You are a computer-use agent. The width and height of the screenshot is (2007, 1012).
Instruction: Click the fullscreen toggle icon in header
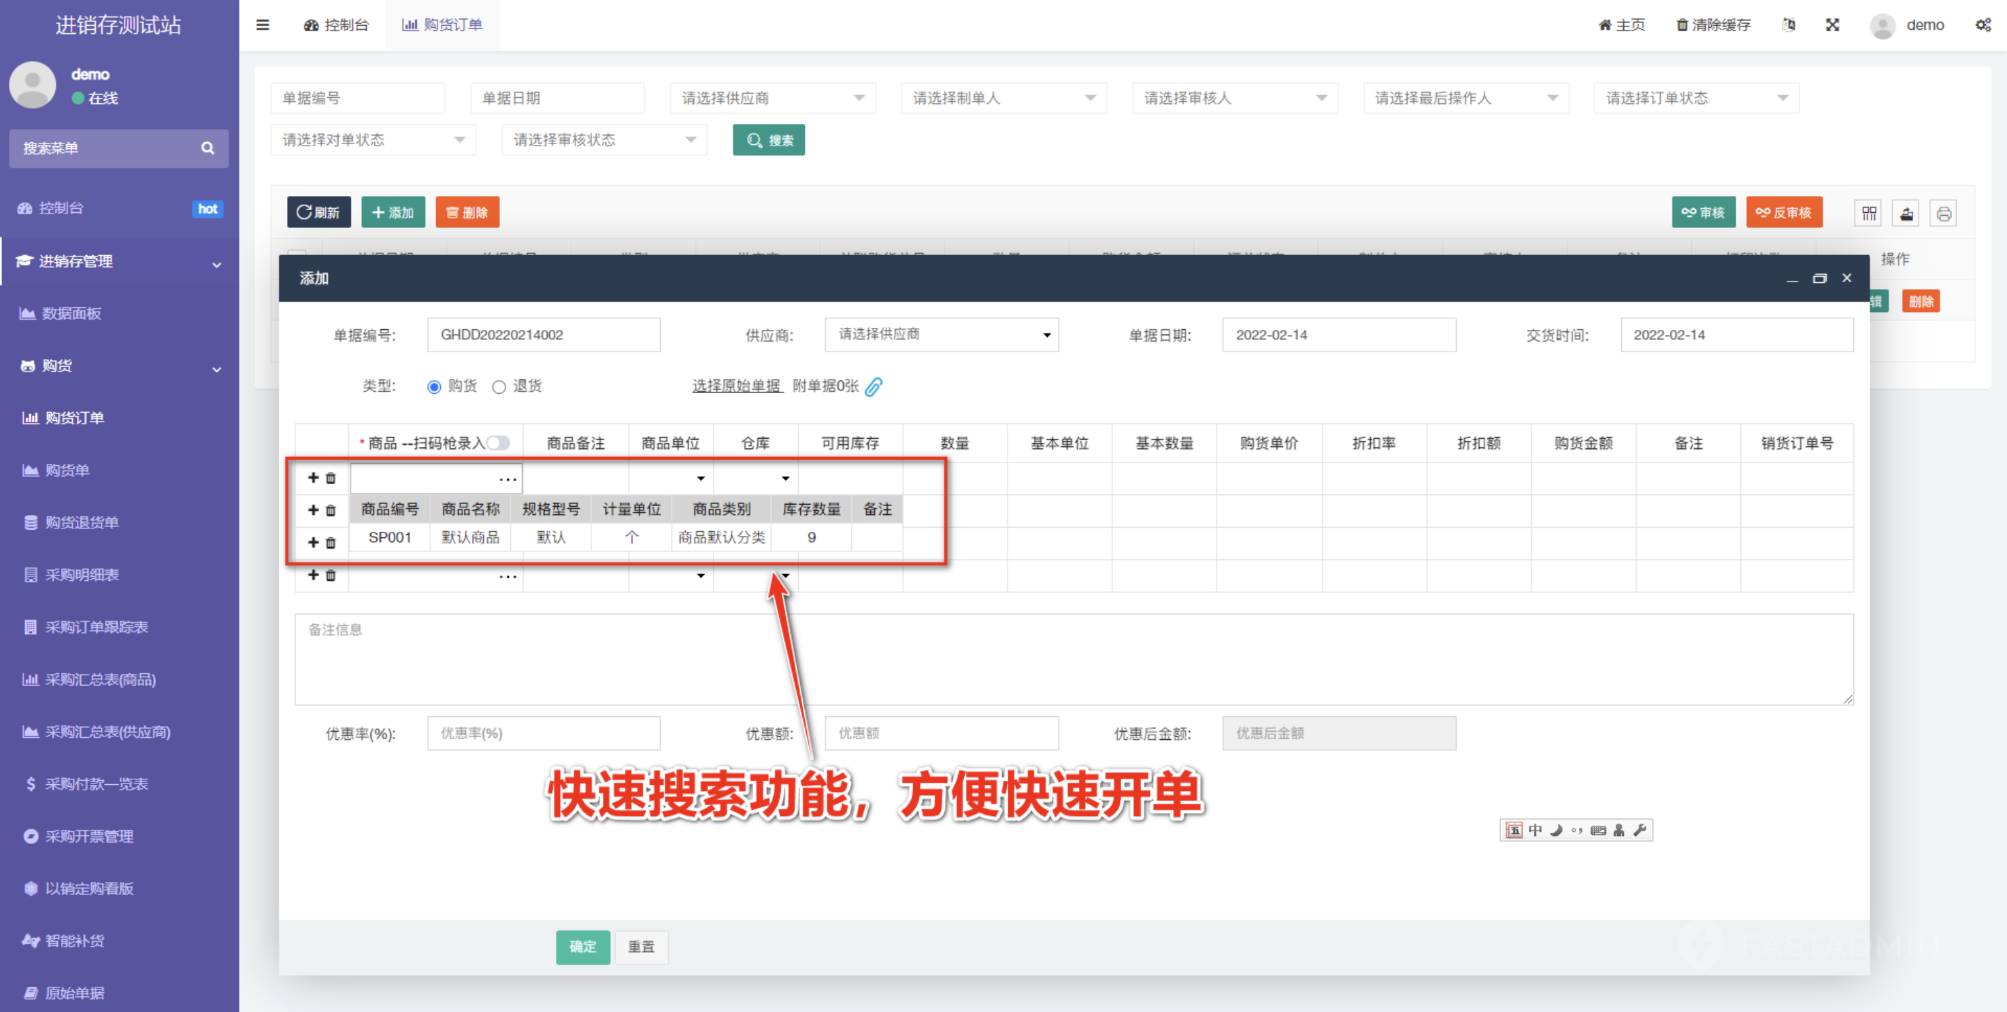pyautogui.click(x=1832, y=25)
